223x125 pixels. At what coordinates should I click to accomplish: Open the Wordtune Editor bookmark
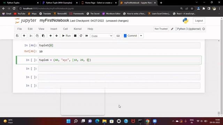111,14
